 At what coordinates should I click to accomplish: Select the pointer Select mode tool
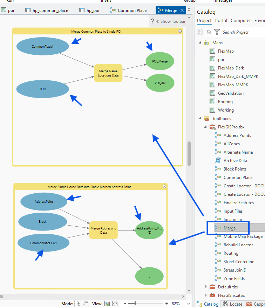78,303
